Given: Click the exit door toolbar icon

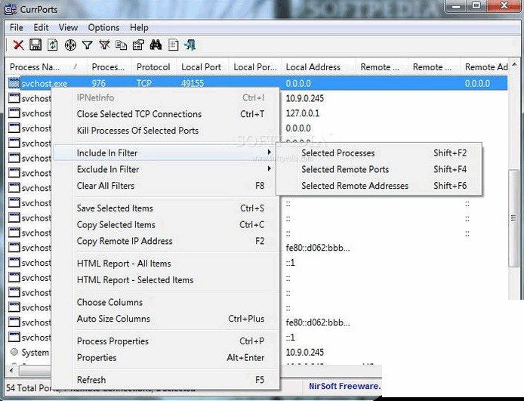Looking at the screenshot, I should pyautogui.click(x=190, y=45).
